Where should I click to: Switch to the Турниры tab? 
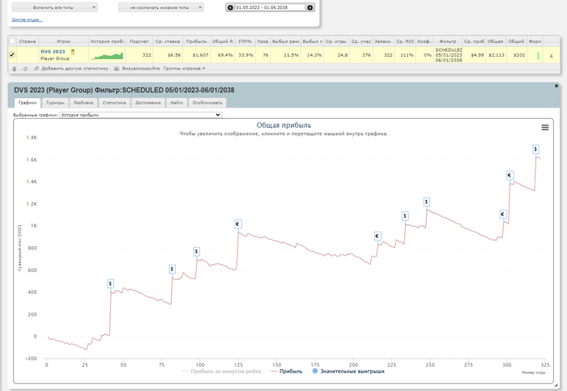(x=55, y=103)
